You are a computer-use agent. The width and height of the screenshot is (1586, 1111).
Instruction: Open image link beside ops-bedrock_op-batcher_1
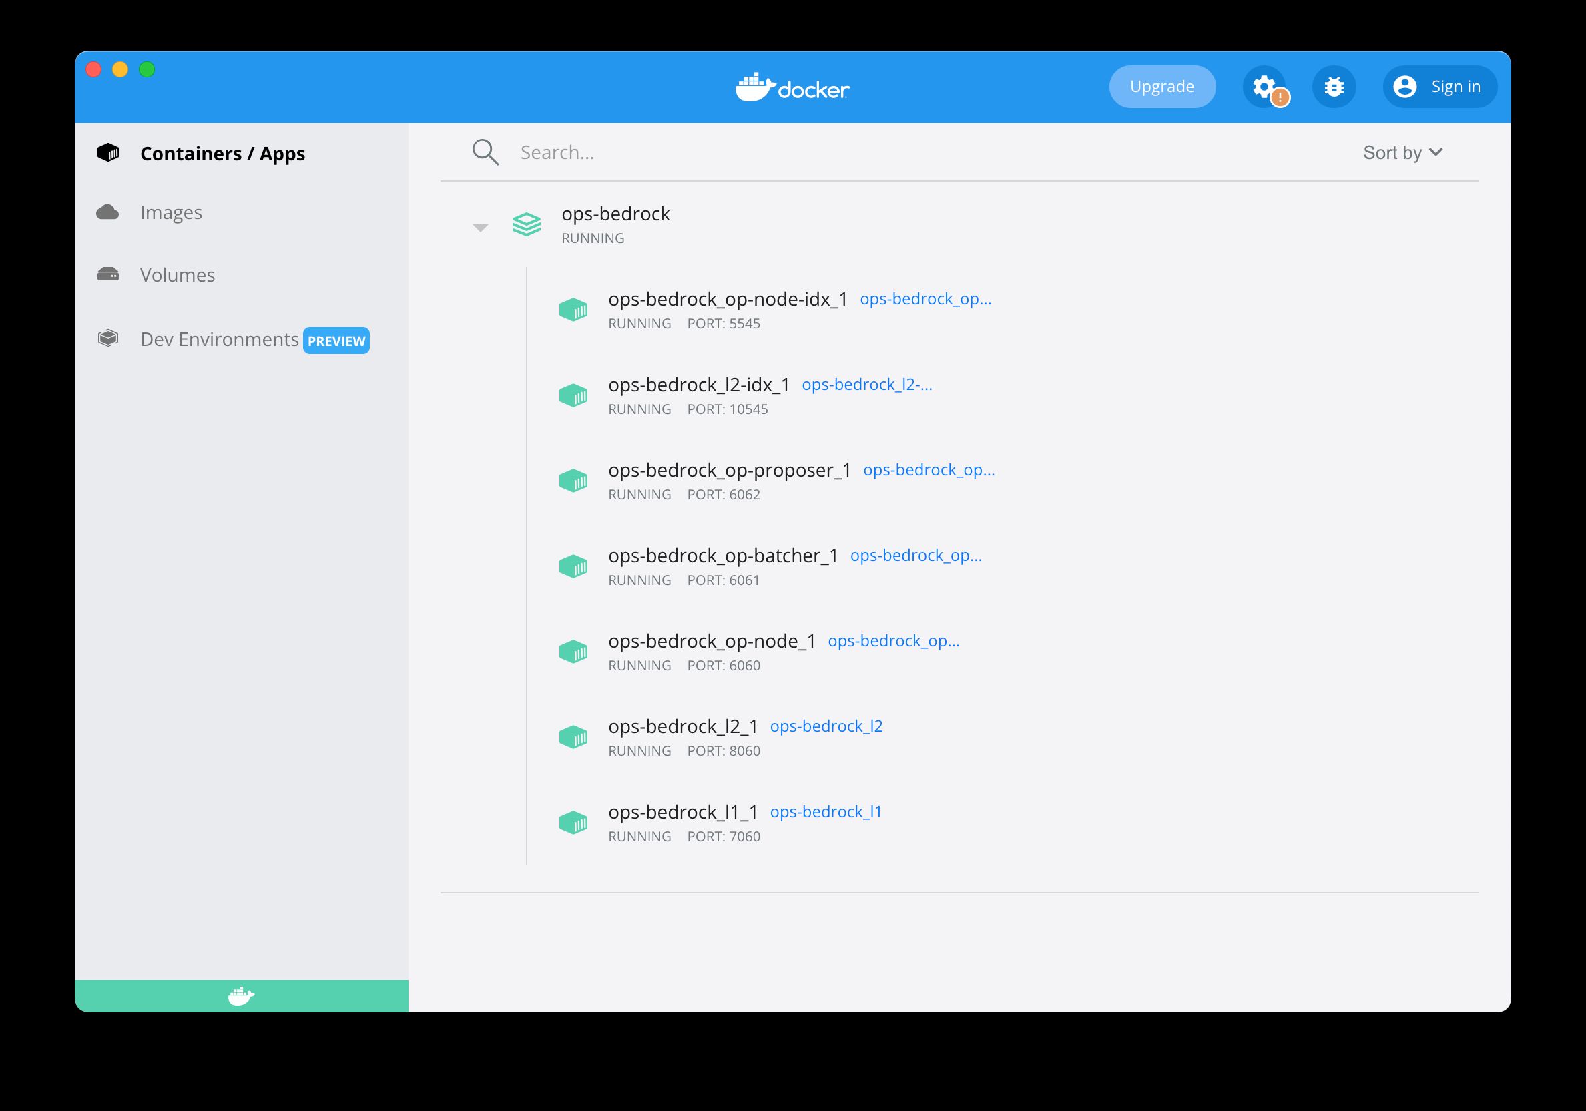coord(916,556)
